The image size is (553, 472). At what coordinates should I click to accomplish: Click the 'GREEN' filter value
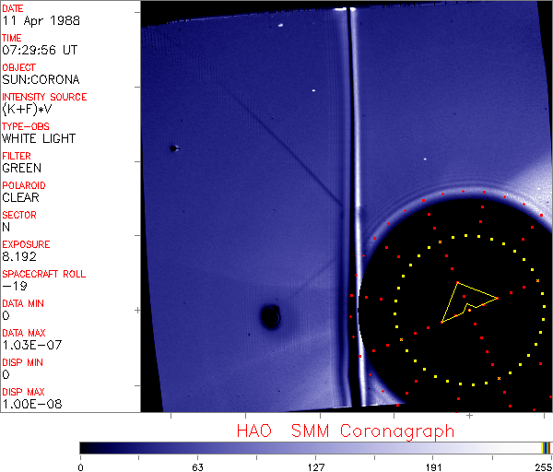pos(22,169)
